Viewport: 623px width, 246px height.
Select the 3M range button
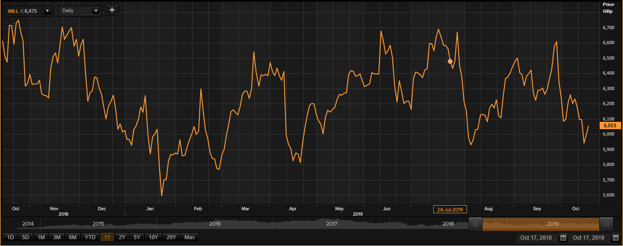pyautogui.click(x=57, y=237)
